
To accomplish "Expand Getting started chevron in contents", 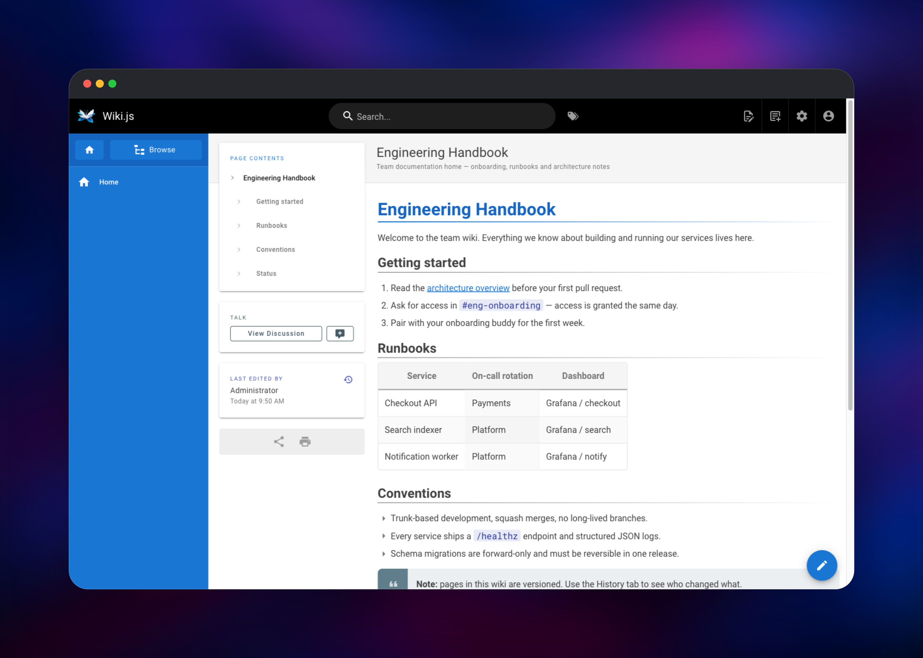I will coord(239,201).
